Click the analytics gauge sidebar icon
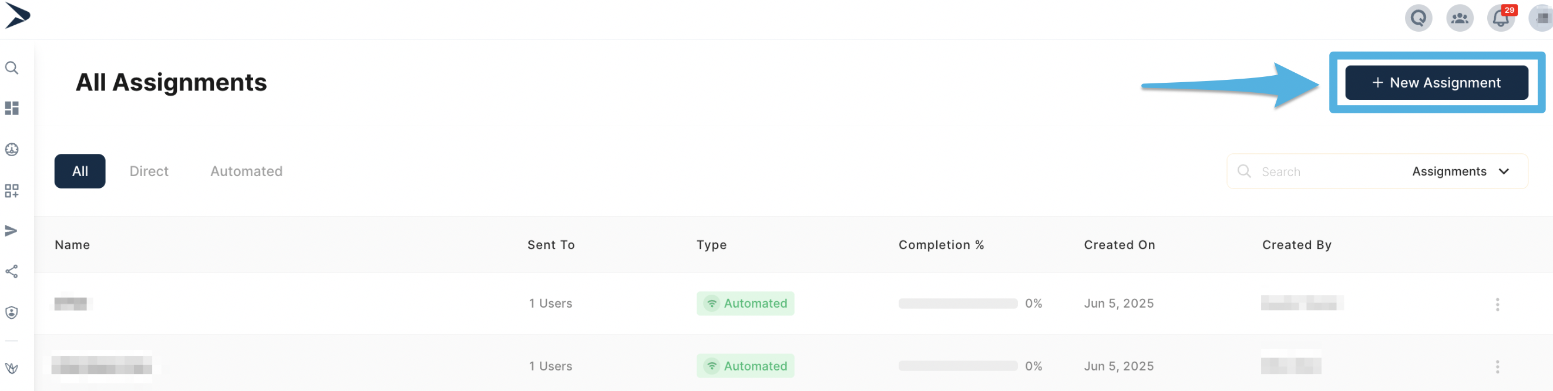Viewport: 1553px width, 391px height. click(12, 149)
